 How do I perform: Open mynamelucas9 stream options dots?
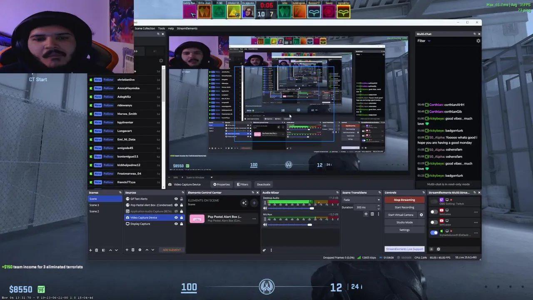(x=476, y=233)
